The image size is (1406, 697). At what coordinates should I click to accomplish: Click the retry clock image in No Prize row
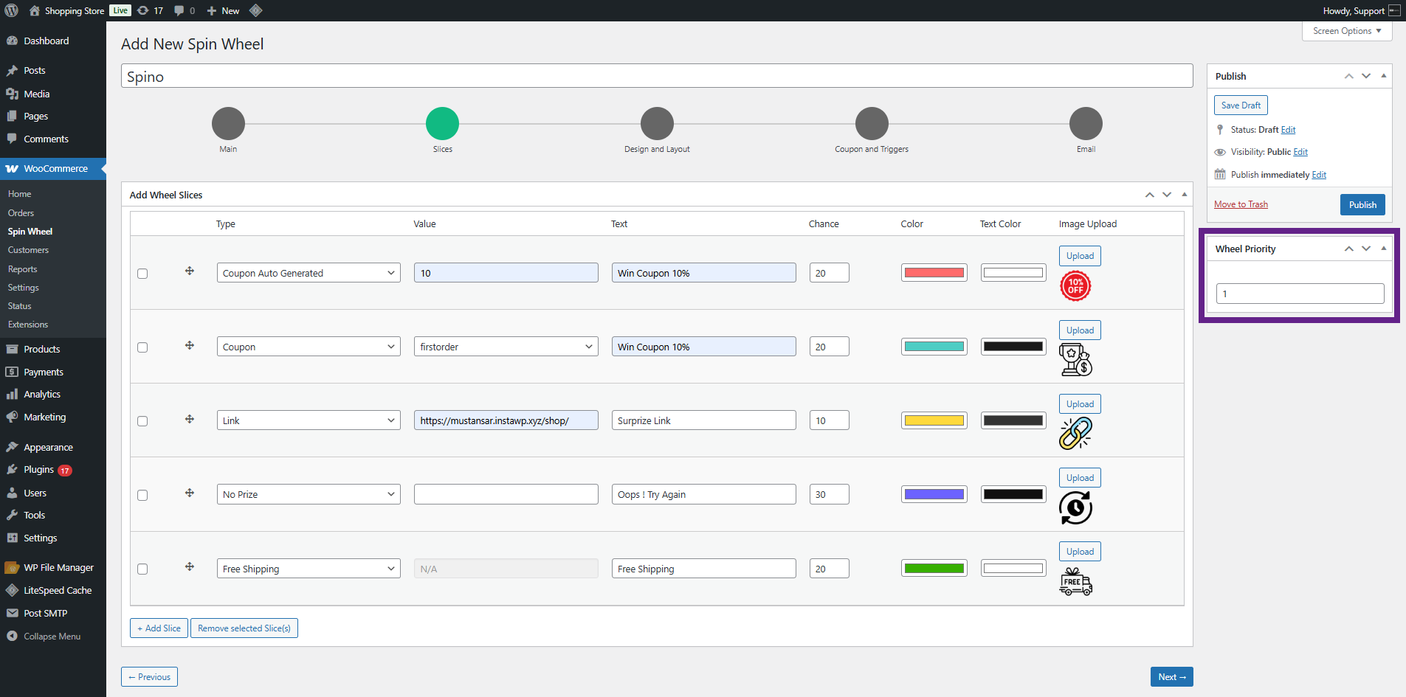(x=1075, y=508)
